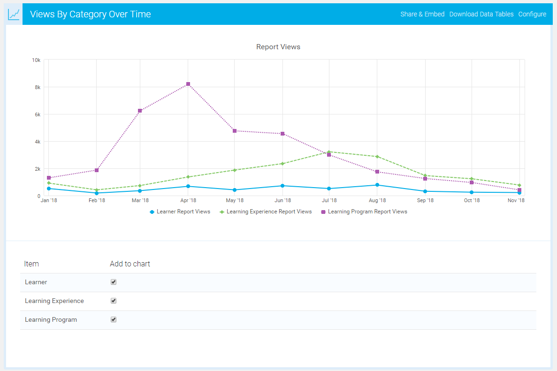Open the Configure menu
Screen dimensions: 557x371
click(x=532, y=14)
